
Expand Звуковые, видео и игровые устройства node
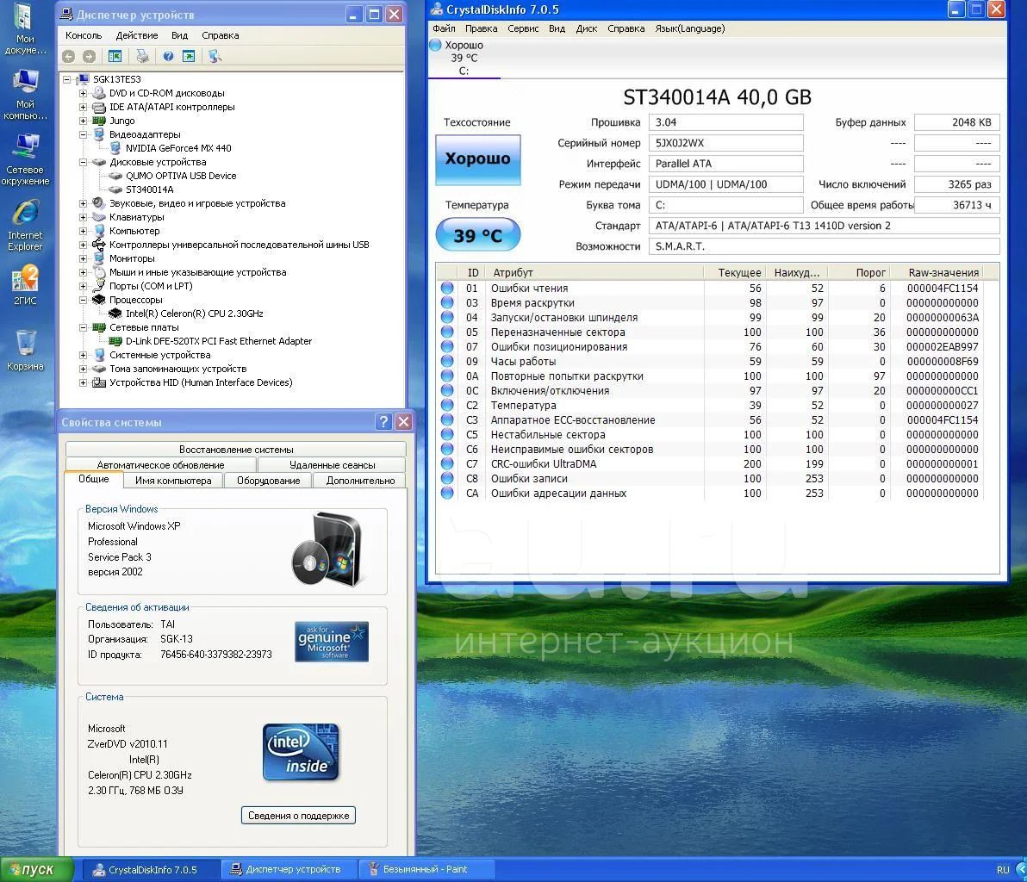point(84,203)
